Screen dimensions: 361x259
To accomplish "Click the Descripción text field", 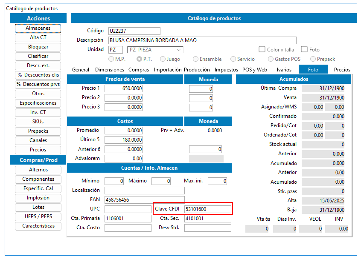I will click(x=202, y=40).
